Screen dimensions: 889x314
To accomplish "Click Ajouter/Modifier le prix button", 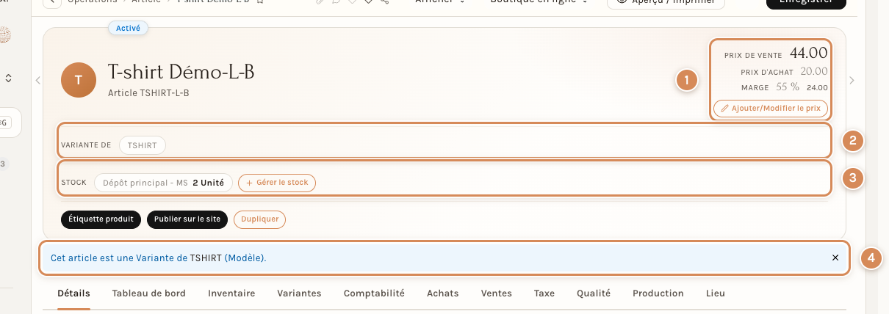I will [x=771, y=109].
